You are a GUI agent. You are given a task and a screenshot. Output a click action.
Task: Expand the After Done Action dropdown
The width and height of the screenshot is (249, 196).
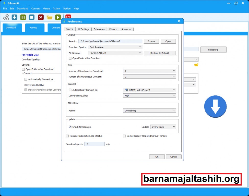149,111
